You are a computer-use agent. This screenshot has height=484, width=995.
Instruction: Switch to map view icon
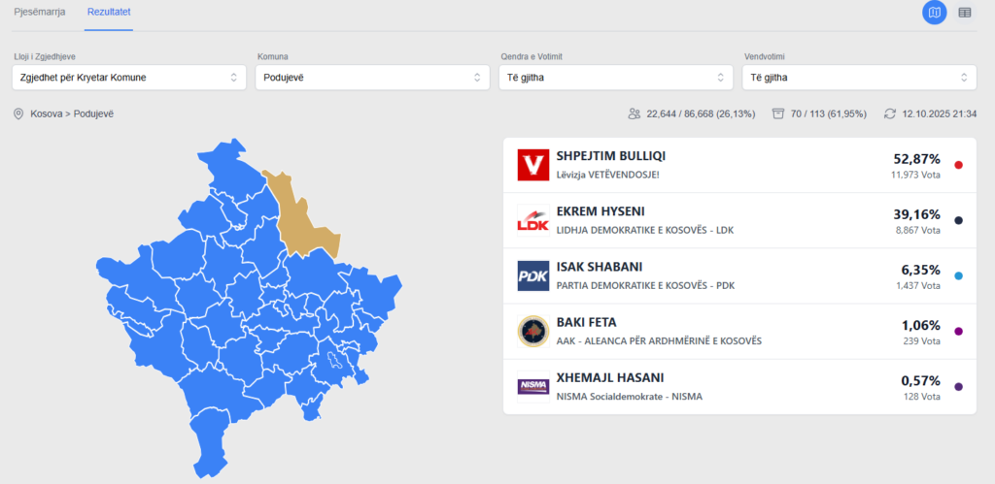934,13
